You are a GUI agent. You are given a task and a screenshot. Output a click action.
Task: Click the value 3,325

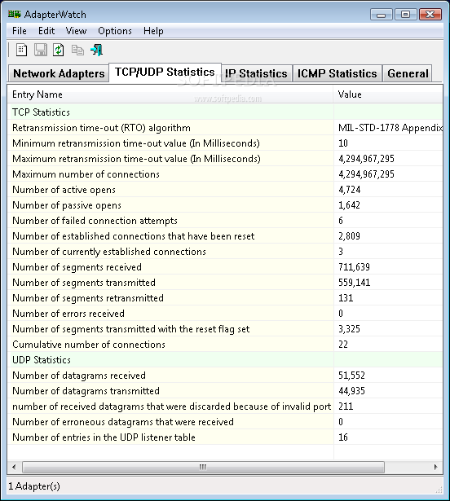point(349,329)
